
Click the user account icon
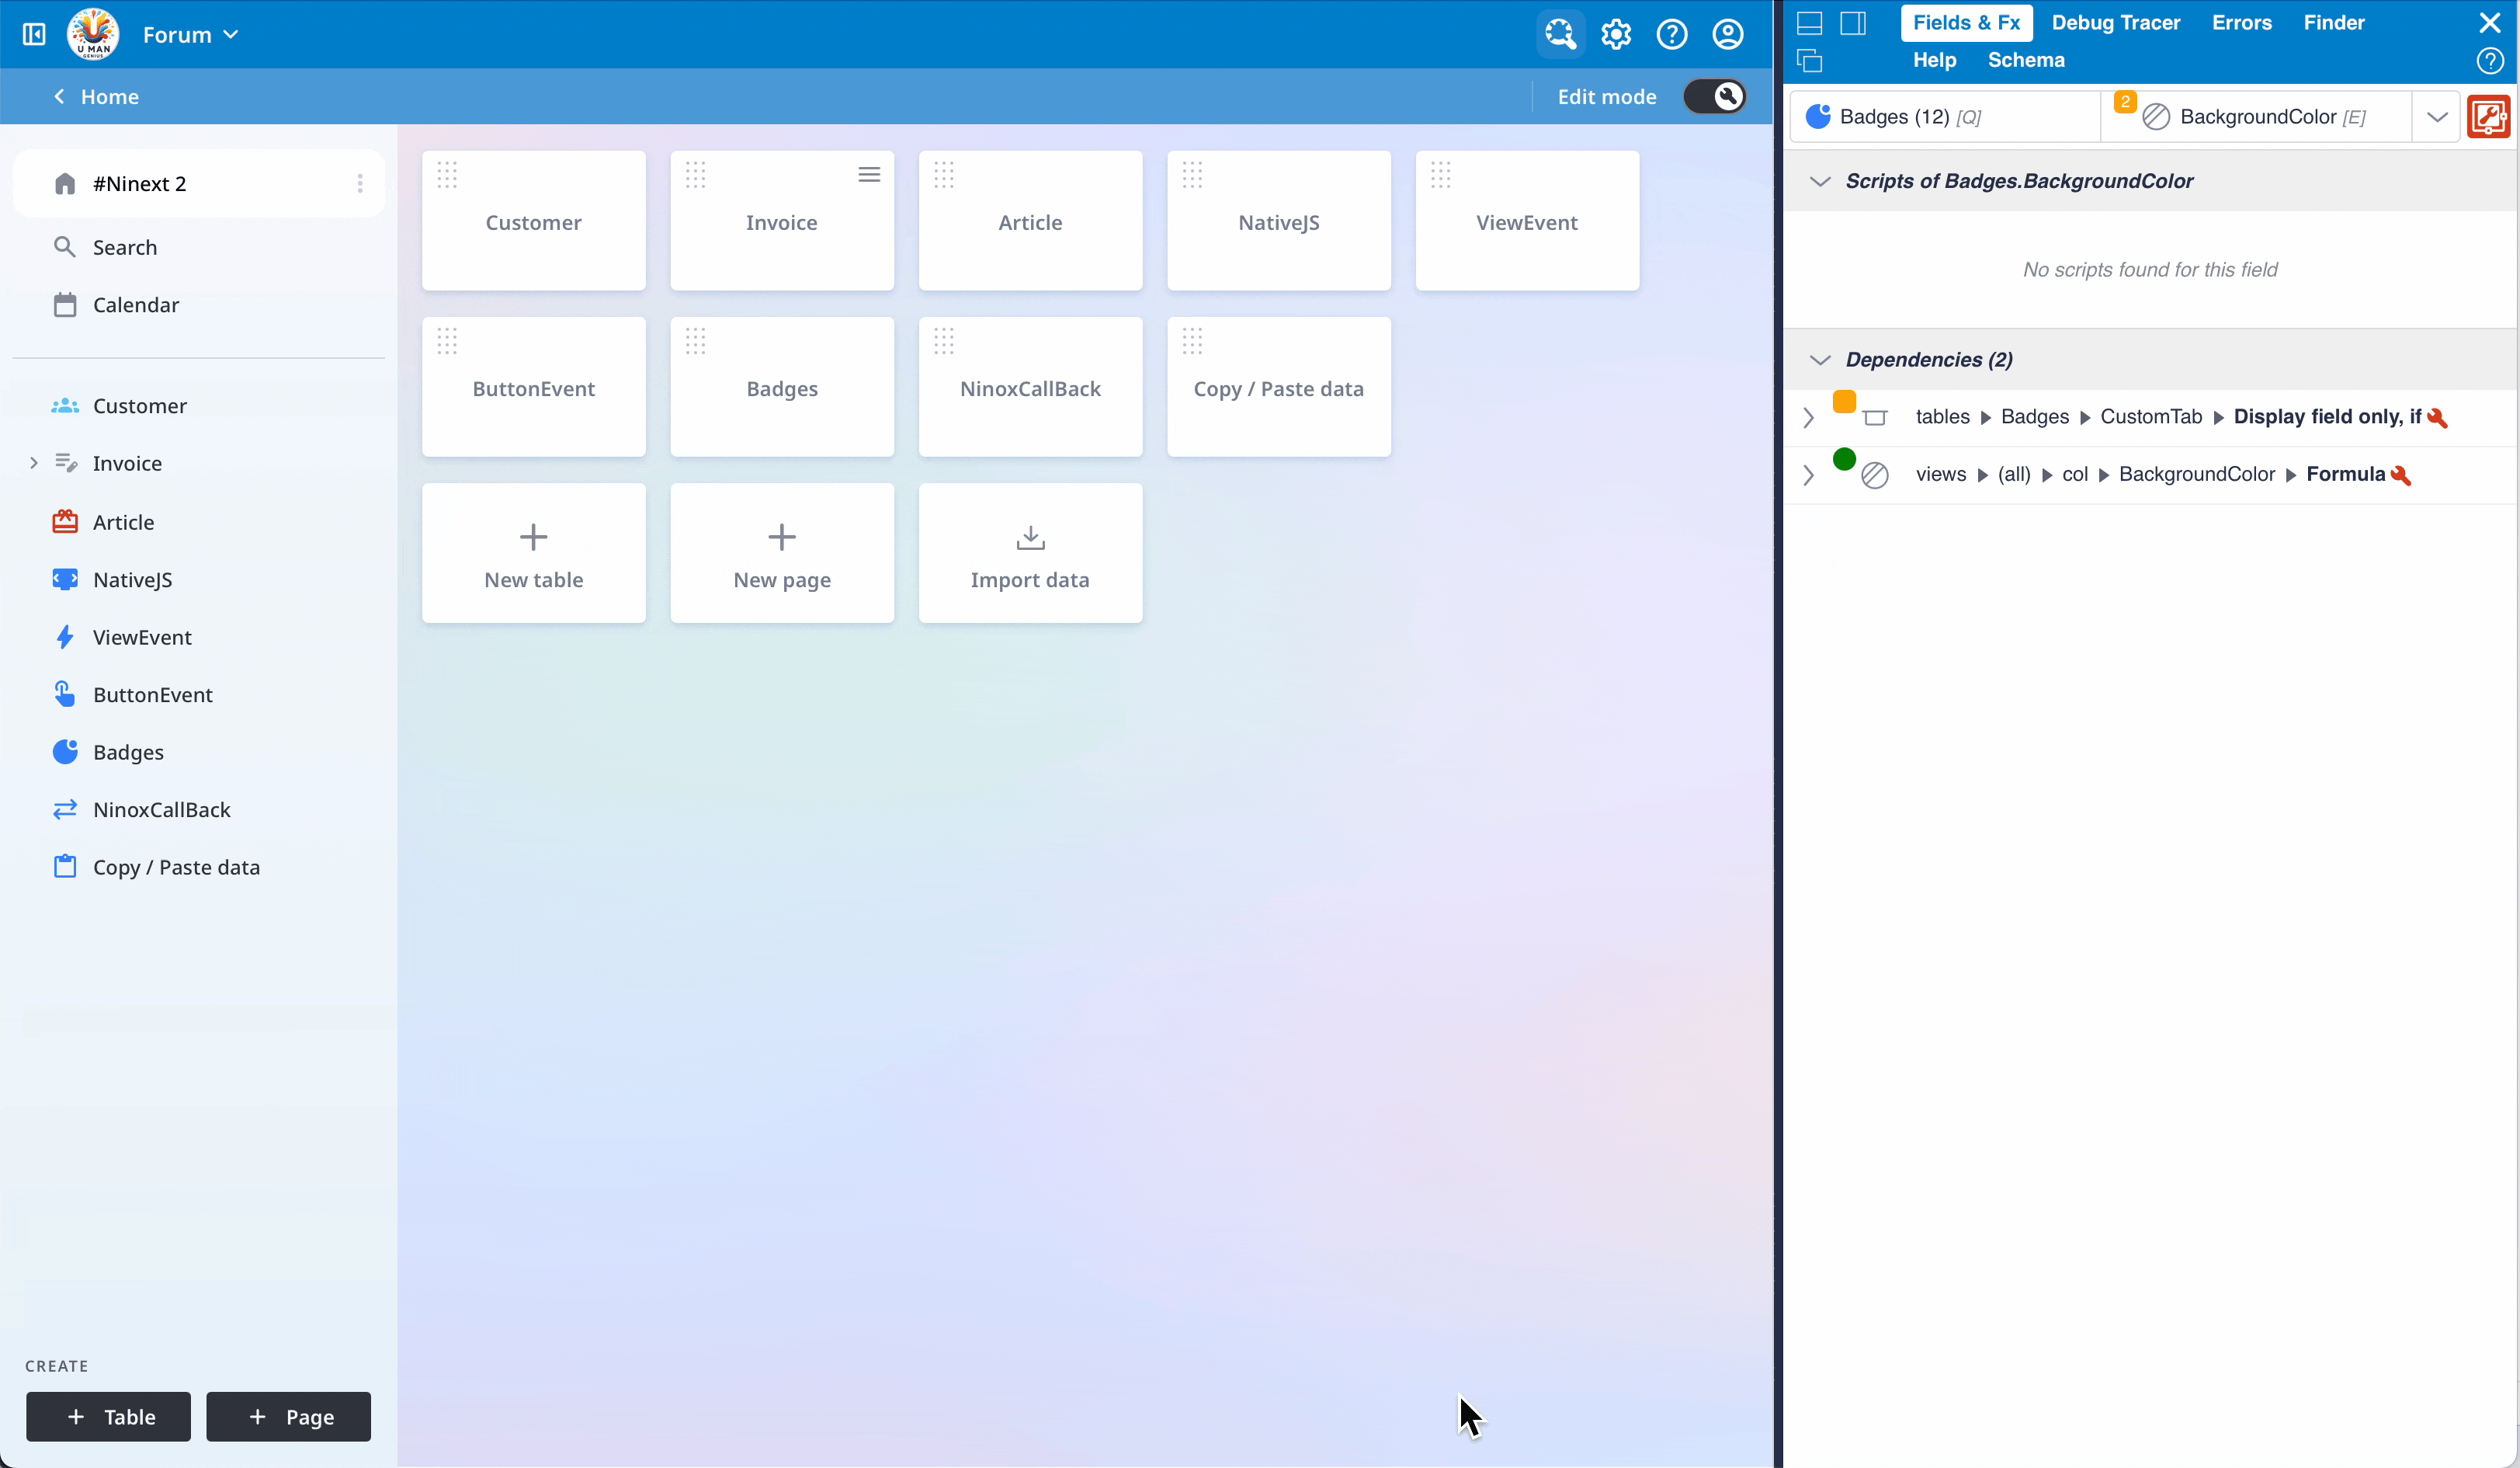[1728, 34]
